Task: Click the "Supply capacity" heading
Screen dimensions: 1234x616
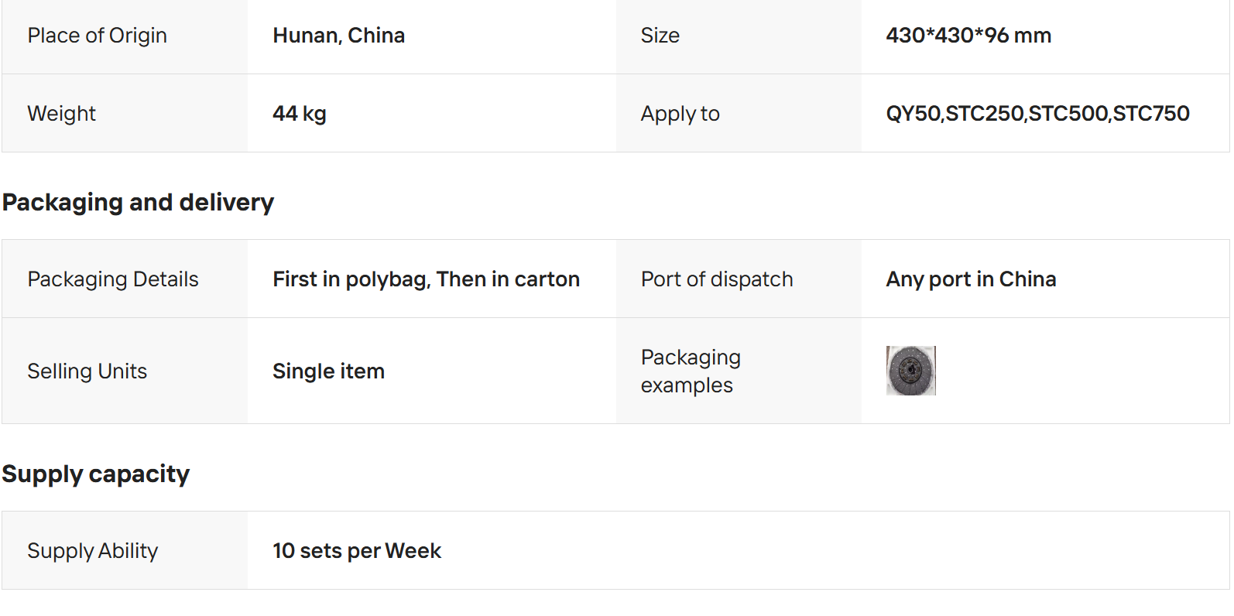Action: (95, 474)
